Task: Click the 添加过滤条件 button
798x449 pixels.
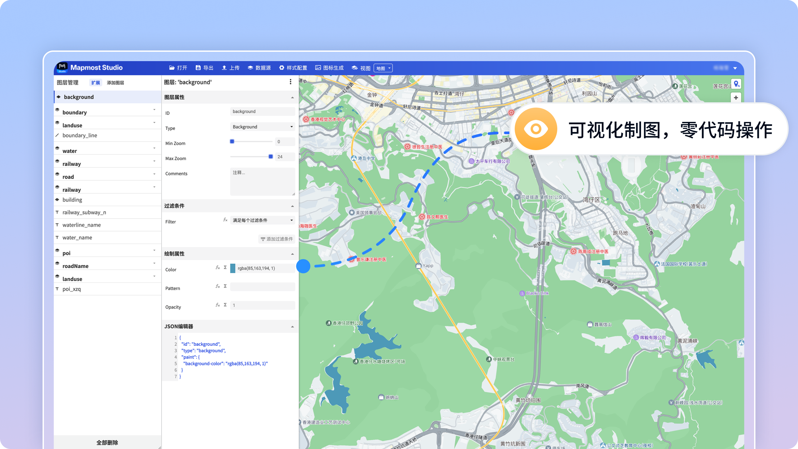Action: [277, 239]
